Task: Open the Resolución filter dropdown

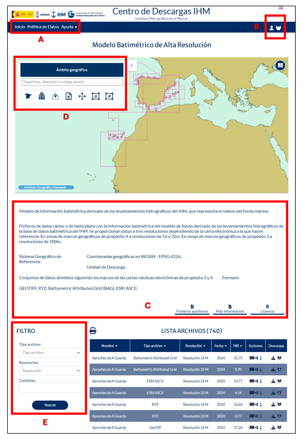Action: [x=52, y=371]
